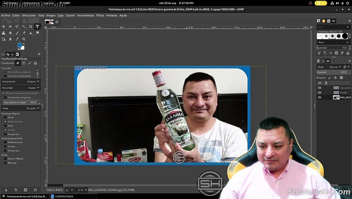Set transform target to layer
352x199 pixels.
[x=18, y=63]
